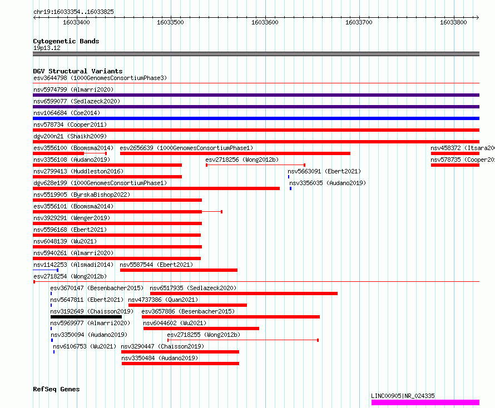Viewport: 495px width, 408px height.
Task: Click the red nsv458372 variant bar
Action: coord(455,153)
